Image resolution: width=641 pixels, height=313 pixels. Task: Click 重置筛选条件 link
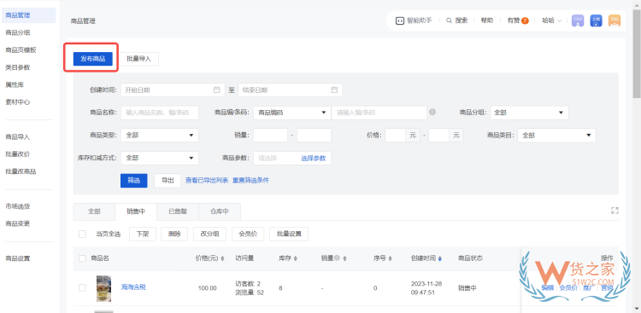tap(251, 180)
